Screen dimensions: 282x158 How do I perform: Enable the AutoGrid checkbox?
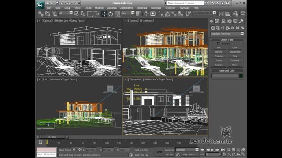point(218,43)
